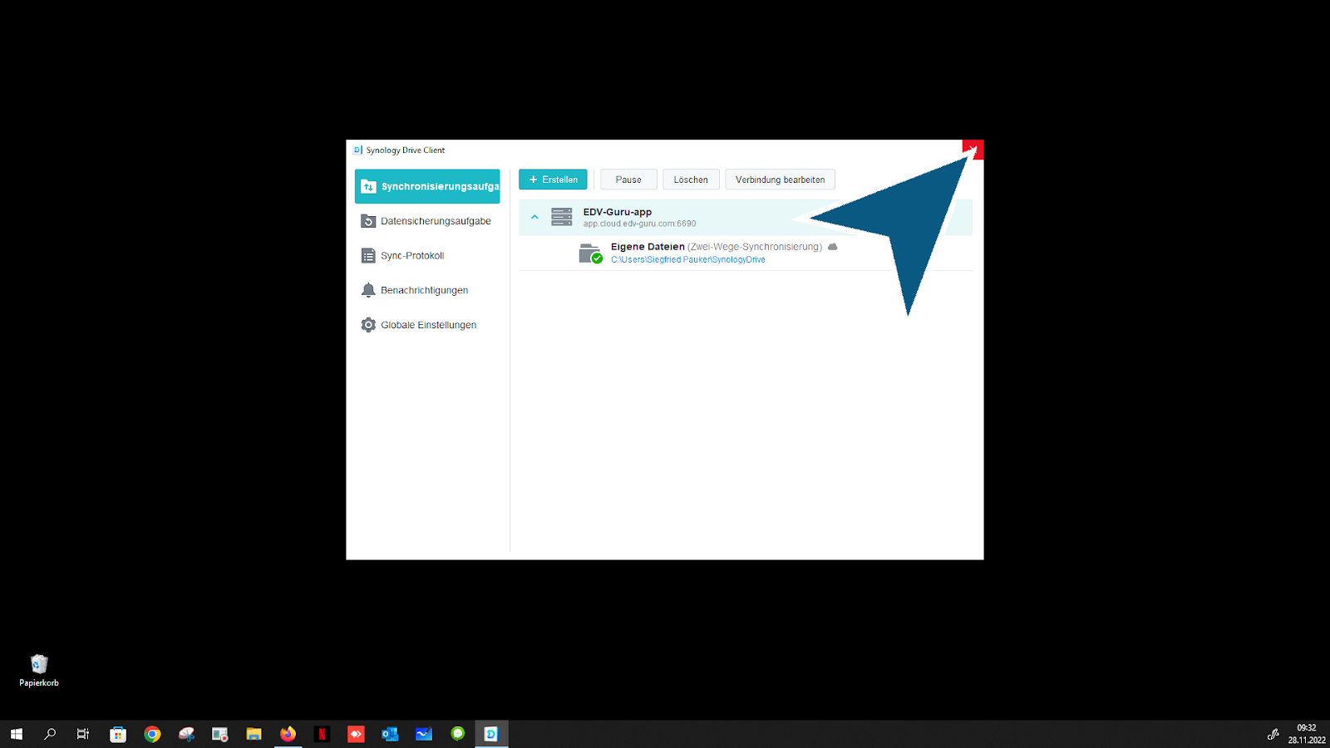Open Datensicherungsaufgabe in the sidebar
Viewport: 1330px width, 748px height.
tap(427, 221)
